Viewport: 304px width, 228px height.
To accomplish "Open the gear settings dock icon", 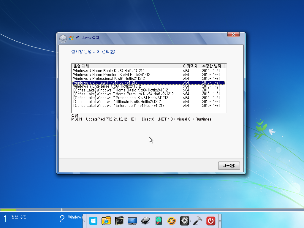I will [185, 221].
